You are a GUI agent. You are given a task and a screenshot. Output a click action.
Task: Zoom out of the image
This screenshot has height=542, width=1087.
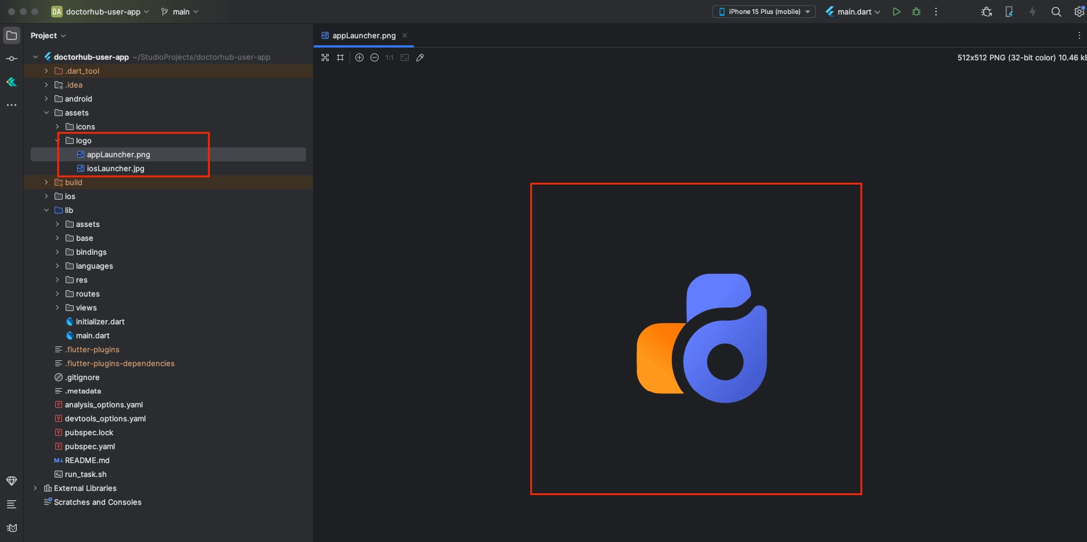tap(375, 57)
